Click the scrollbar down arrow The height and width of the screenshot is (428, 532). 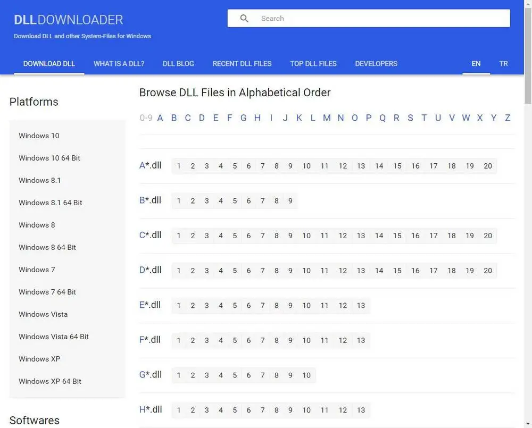pyautogui.click(x=528, y=424)
